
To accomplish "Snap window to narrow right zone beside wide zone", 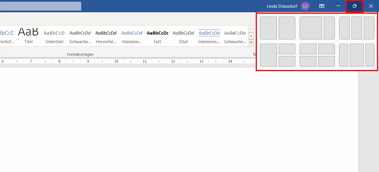I will 329,28.
